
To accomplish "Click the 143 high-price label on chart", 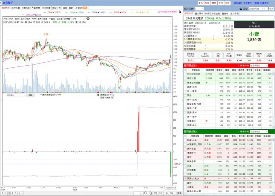I will pos(46,34).
